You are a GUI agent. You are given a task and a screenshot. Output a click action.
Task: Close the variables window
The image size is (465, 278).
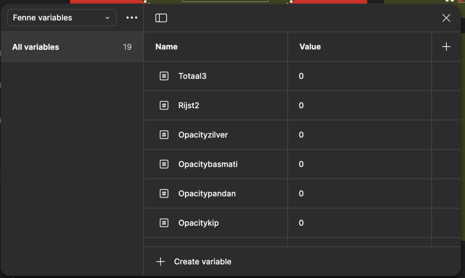point(446,18)
